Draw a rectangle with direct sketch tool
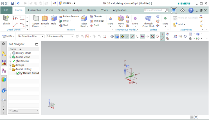The image size is (209, 120). click(22, 18)
